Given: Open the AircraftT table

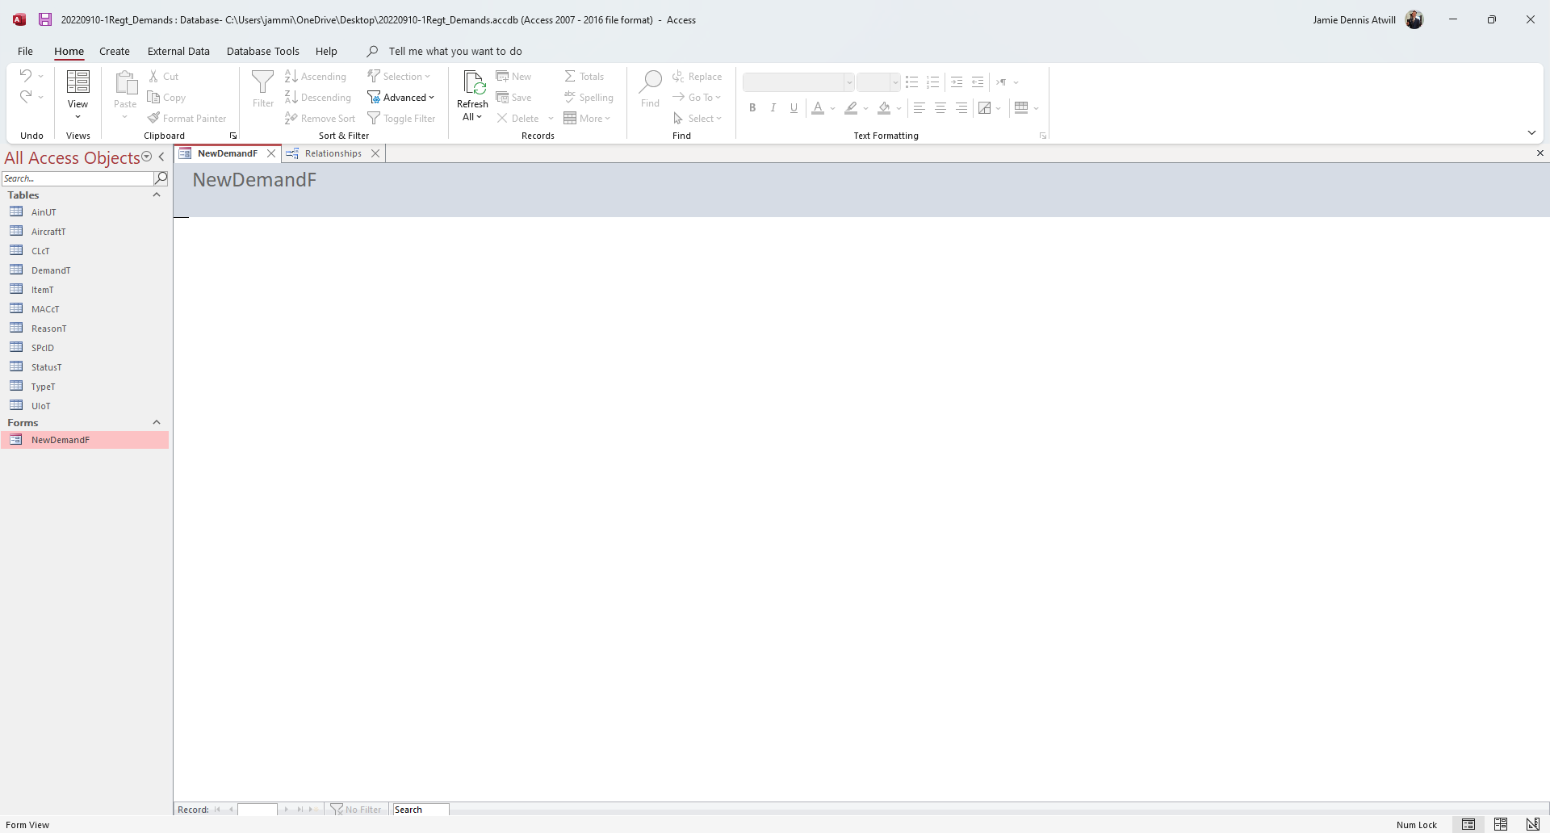Looking at the screenshot, I should coord(48,232).
